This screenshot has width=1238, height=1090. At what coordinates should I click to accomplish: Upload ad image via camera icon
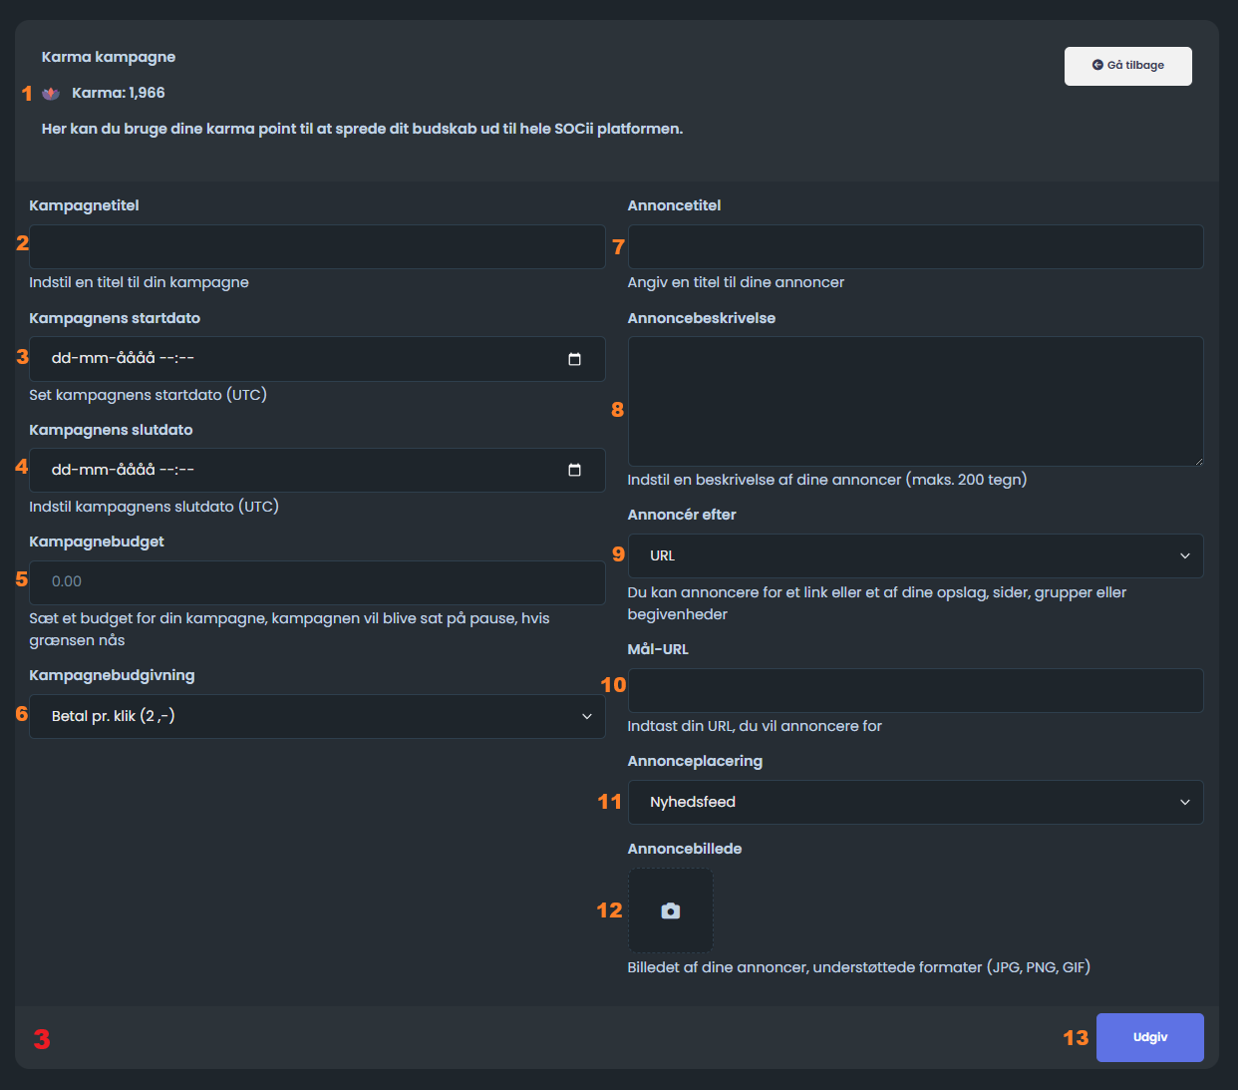click(x=671, y=910)
